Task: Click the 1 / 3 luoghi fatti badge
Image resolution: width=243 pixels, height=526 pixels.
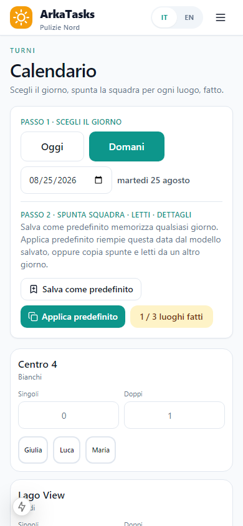Action: 171,317
